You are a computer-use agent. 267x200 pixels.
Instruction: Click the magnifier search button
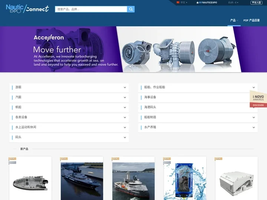(x=131, y=9)
